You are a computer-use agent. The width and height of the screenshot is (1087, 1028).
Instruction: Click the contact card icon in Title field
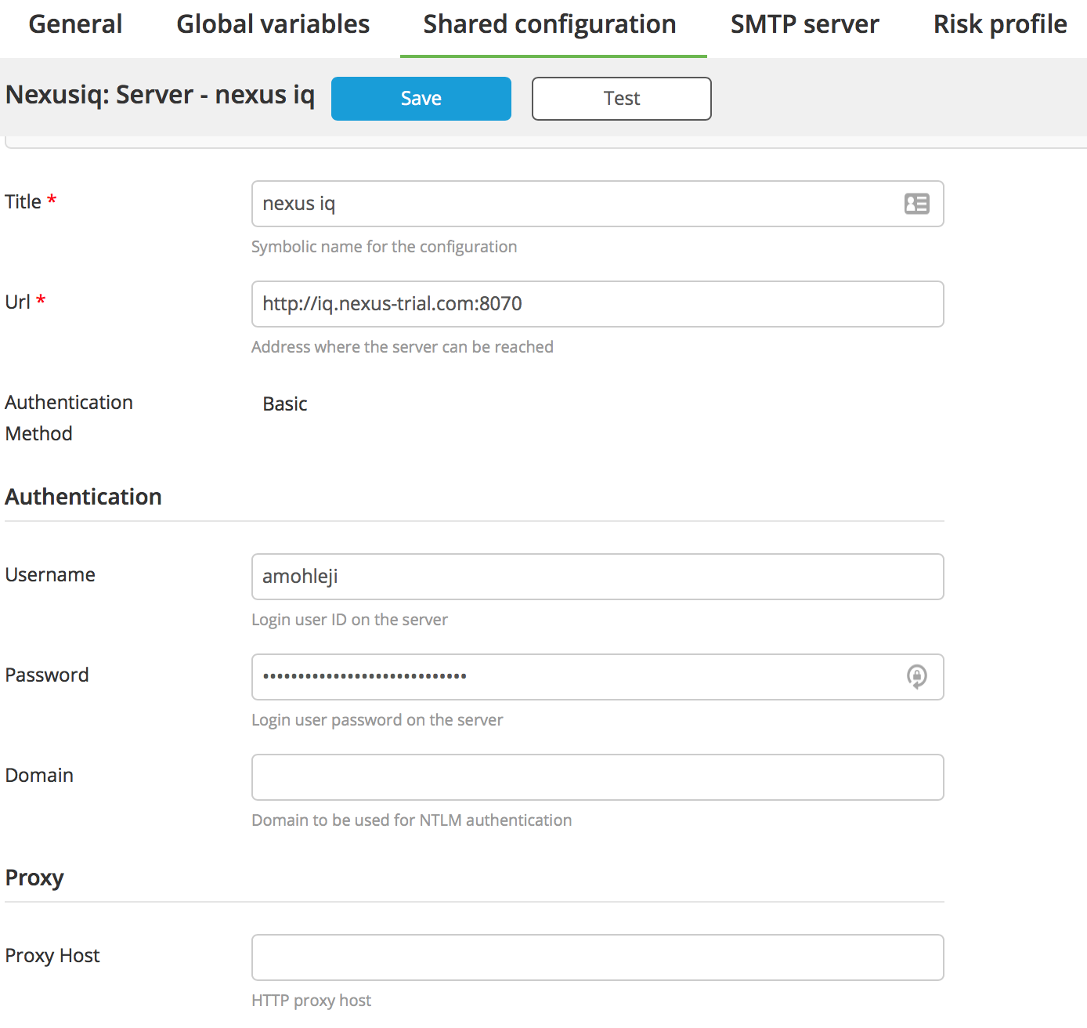pos(916,204)
